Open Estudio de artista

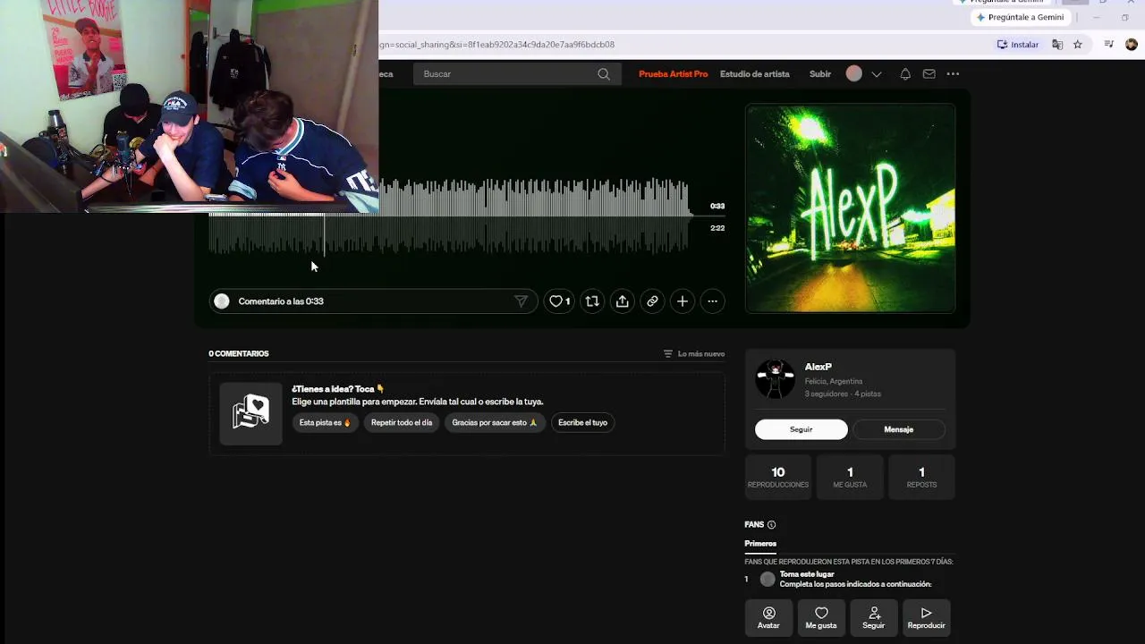[755, 74]
